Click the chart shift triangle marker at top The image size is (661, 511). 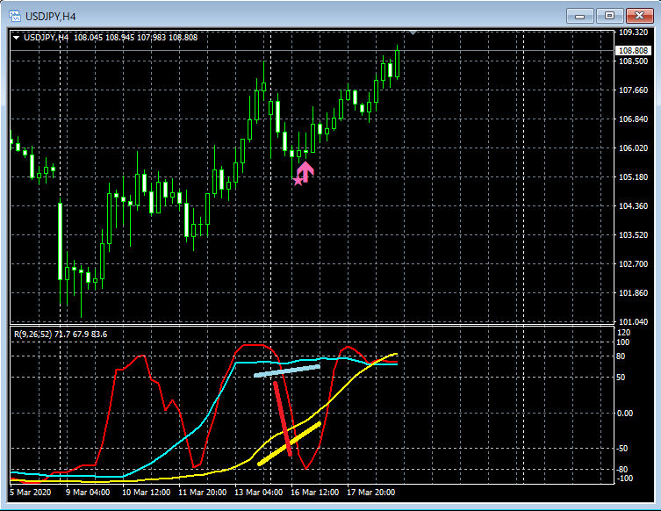pyautogui.click(x=413, y=32)
